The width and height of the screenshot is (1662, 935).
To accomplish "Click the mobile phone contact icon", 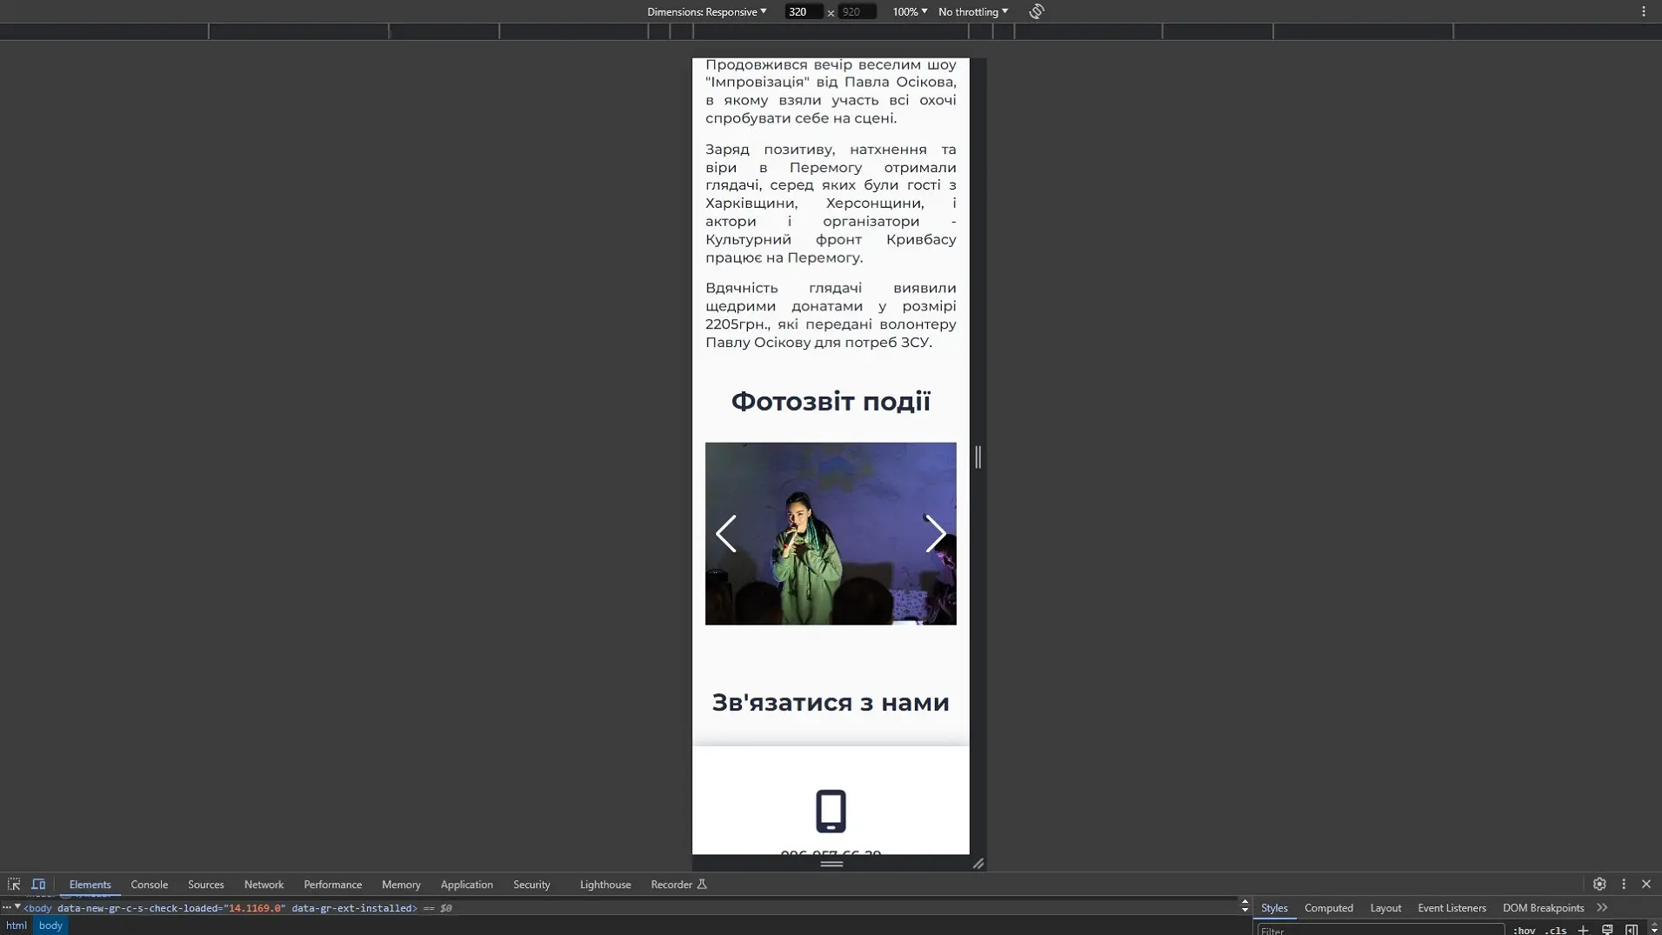I will tap(831, 811).
